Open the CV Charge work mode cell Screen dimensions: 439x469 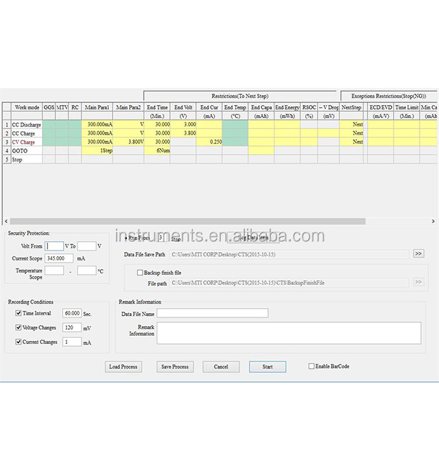26,141
